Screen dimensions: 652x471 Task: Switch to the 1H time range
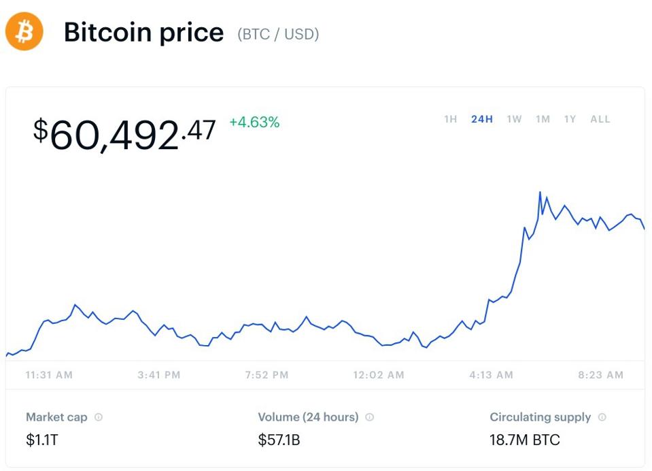point(450,119)
